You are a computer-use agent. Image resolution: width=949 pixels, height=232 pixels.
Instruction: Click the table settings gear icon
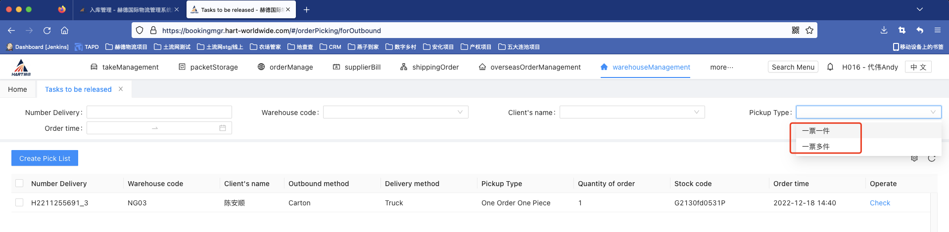[914, 158]
